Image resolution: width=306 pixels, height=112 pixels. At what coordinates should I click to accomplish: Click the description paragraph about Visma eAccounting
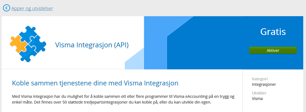tap(123, 99)
